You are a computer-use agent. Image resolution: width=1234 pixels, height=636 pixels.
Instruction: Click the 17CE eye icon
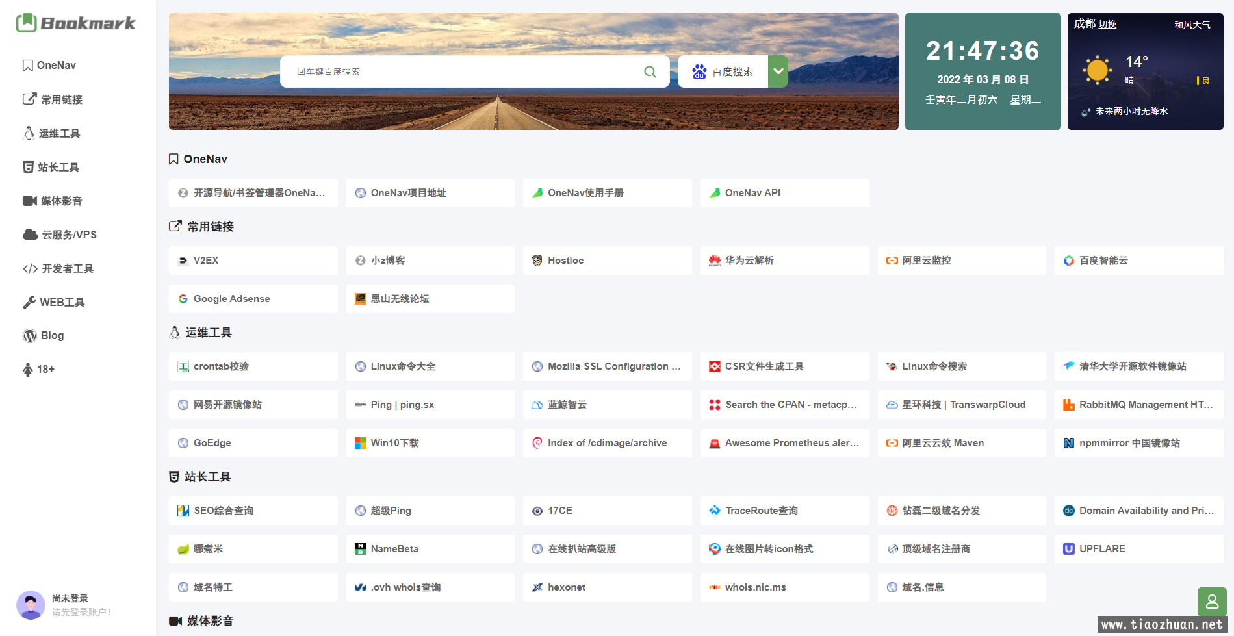coord(537,511)
